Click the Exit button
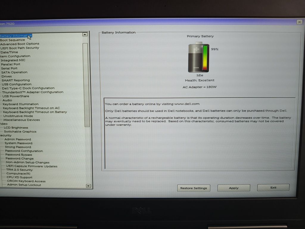The image size is (305, 229). (273, 188)
